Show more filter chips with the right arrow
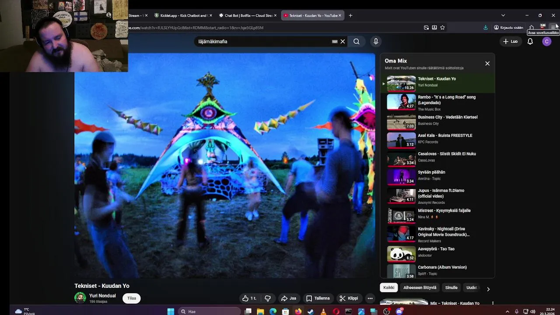 pos(488,289)
